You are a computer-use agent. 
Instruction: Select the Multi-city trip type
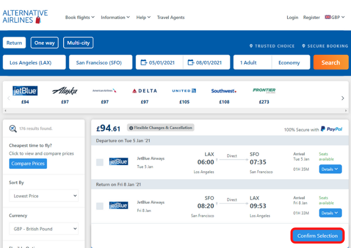tap(78, 43)
